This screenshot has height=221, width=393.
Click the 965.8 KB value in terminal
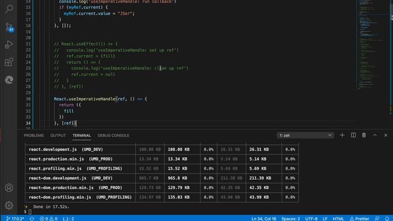[x=177, y=178]
